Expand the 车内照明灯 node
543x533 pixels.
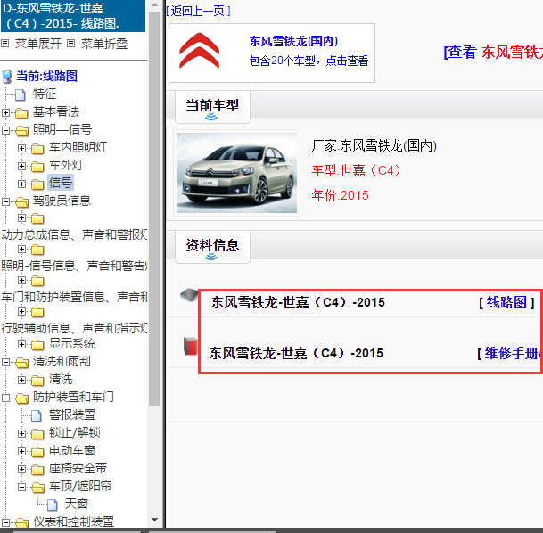click(x=21, y=148)
